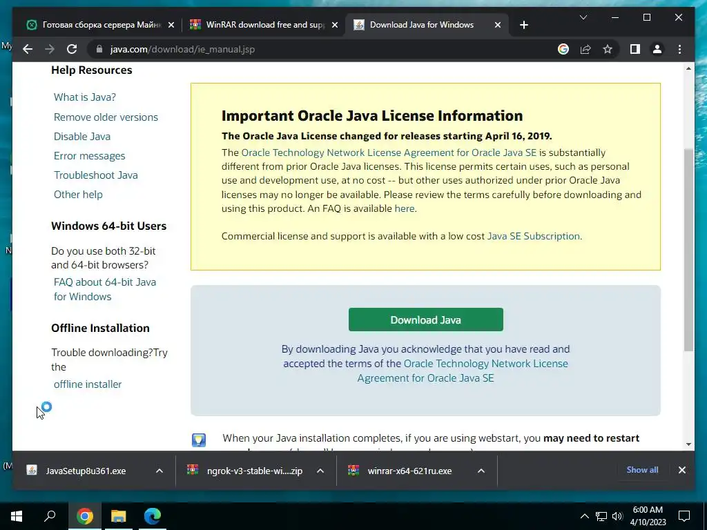Screen dimensions: 707x530
Task: Click the Google icon in the address bar
Action: (563, 49)
